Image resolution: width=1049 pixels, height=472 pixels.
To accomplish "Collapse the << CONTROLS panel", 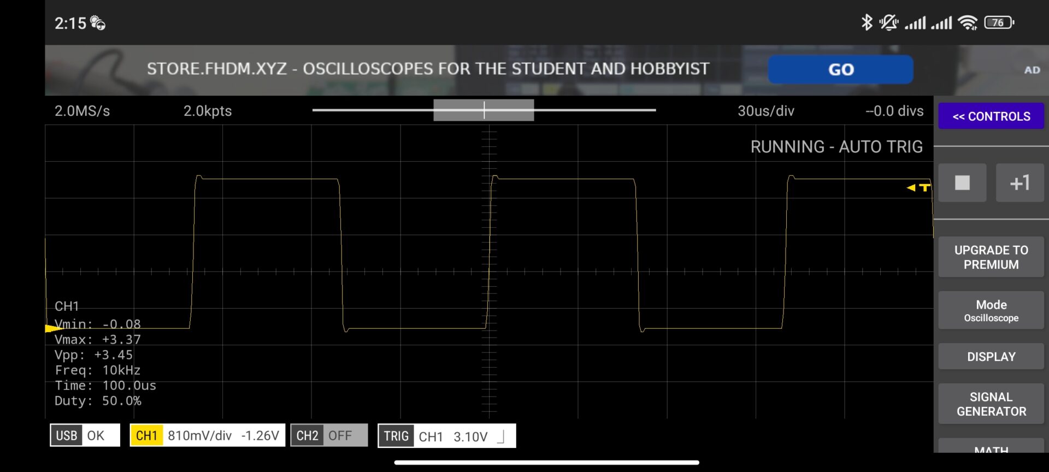I will pos(991,116).
